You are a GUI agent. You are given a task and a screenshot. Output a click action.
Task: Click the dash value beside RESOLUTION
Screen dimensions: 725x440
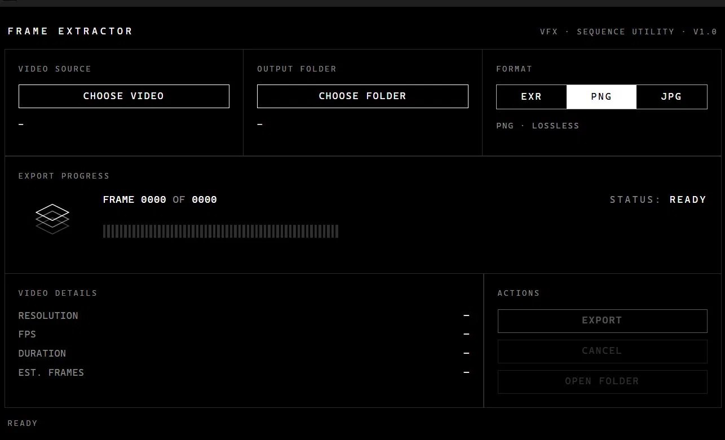point(466,316)
